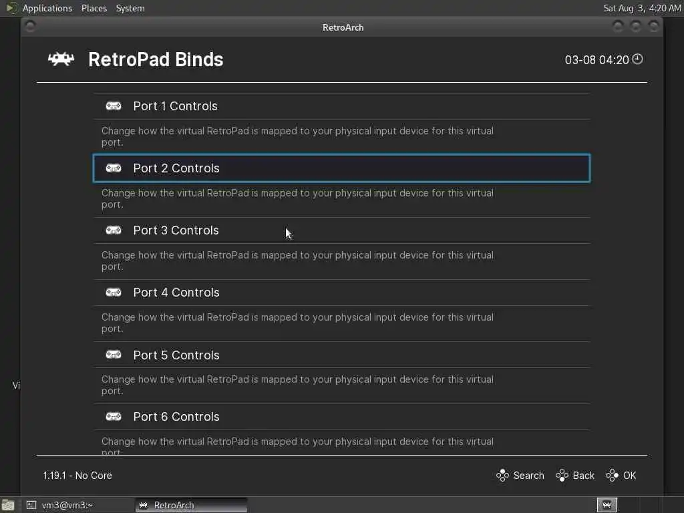Viewport: 684px width, 513px height.
Task: Click the Search button icon in footer
Action: [x=502, y=476]
